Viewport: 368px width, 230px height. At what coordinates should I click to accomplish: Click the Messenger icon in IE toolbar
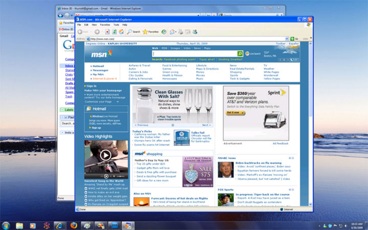pos(195,32)
